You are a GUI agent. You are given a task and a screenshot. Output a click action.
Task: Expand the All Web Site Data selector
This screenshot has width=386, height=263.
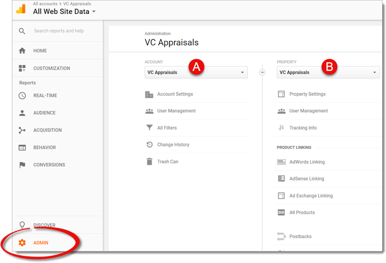tap(64, 12)
